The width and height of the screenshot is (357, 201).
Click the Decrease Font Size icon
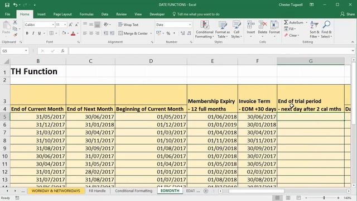click(77, 25)
